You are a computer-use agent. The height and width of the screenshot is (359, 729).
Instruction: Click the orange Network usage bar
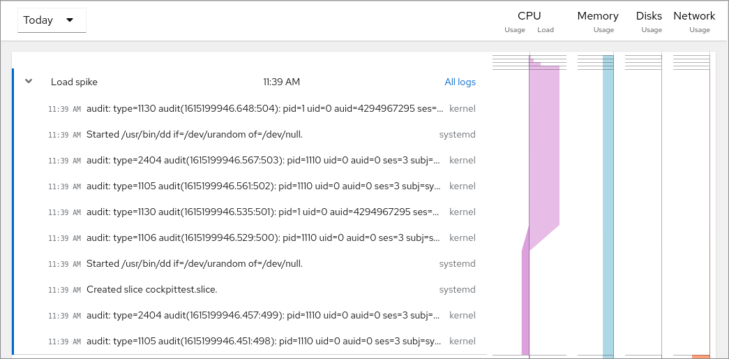point(700,356)
